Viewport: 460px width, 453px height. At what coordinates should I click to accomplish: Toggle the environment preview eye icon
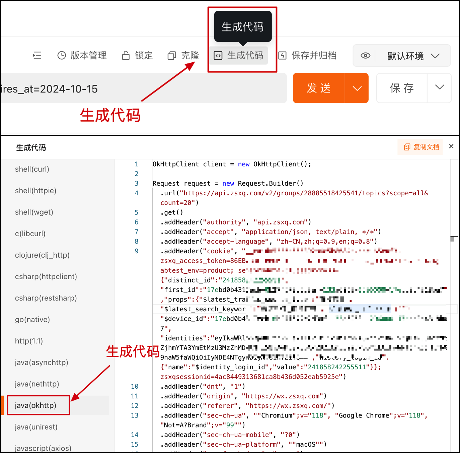(x=365, y=56)
